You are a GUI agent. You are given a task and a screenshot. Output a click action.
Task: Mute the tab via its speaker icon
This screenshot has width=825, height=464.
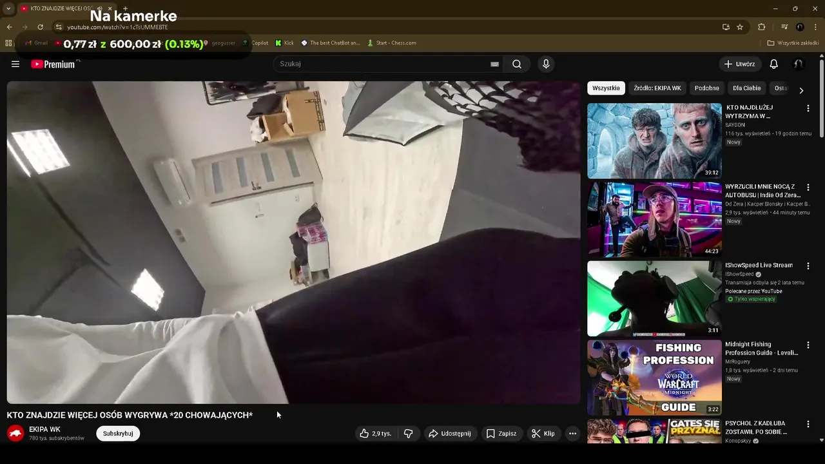(x=99, y=8)
